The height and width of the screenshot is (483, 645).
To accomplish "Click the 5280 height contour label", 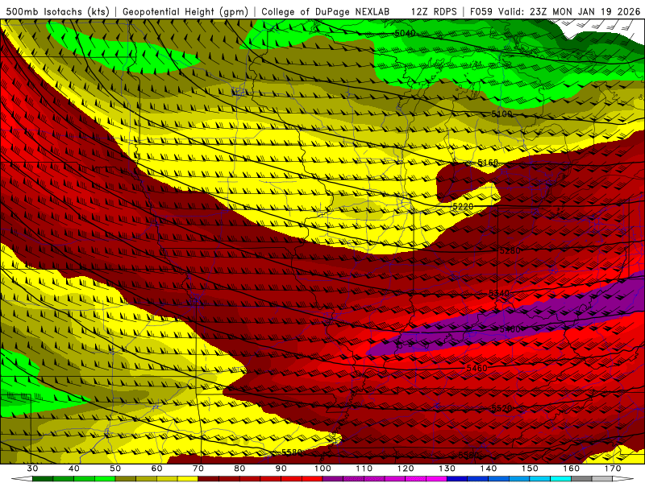I will tap(510, 250).
